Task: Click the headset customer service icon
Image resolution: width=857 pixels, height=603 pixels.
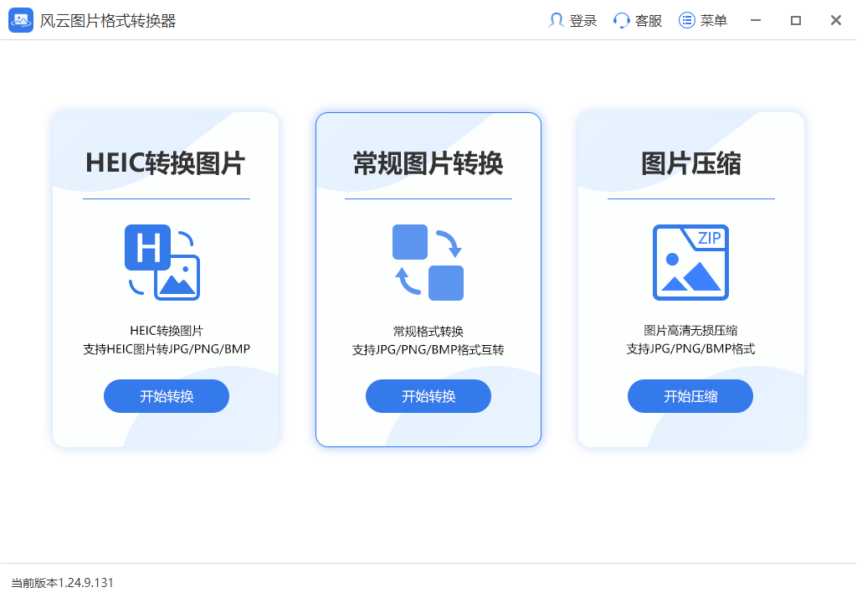Action: (620, 20)
